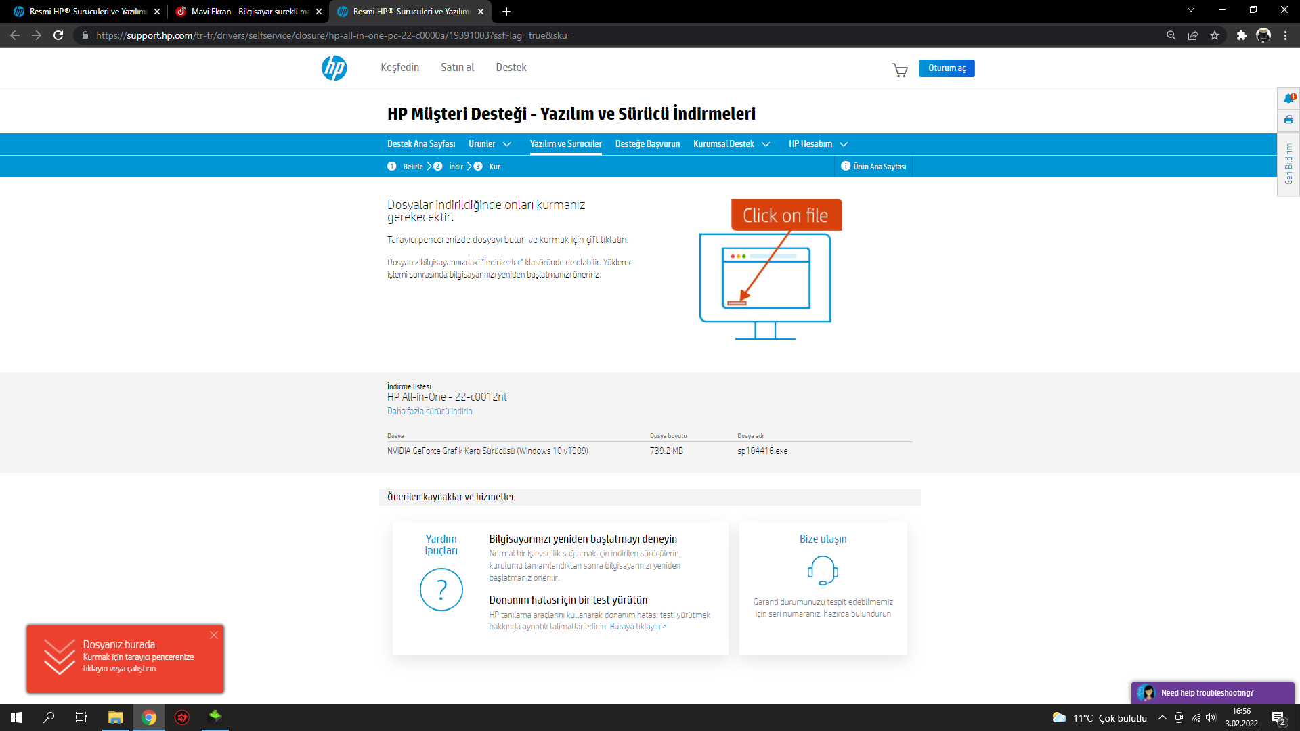Open a new tab with plus button
Screen dimensions: 1300x731
tap(506, 12)
